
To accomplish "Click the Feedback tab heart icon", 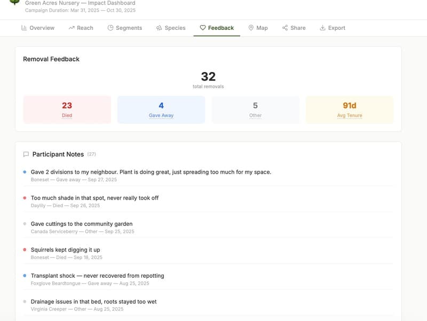I will point(203,28).
